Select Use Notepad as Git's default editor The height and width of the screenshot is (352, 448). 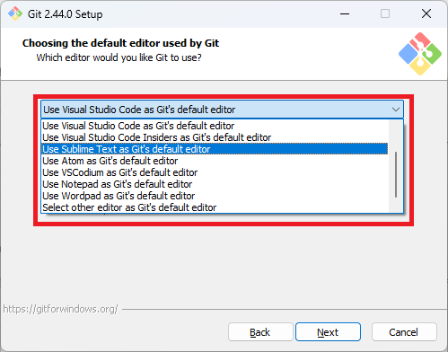[x=215, y=184]
